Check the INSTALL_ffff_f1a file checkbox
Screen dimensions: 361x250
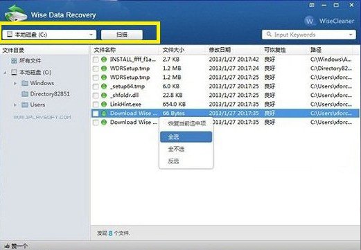click(96, 60)
